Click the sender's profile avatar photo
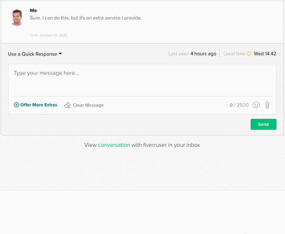This screenshot has height=234, width=285. point(17,18)
